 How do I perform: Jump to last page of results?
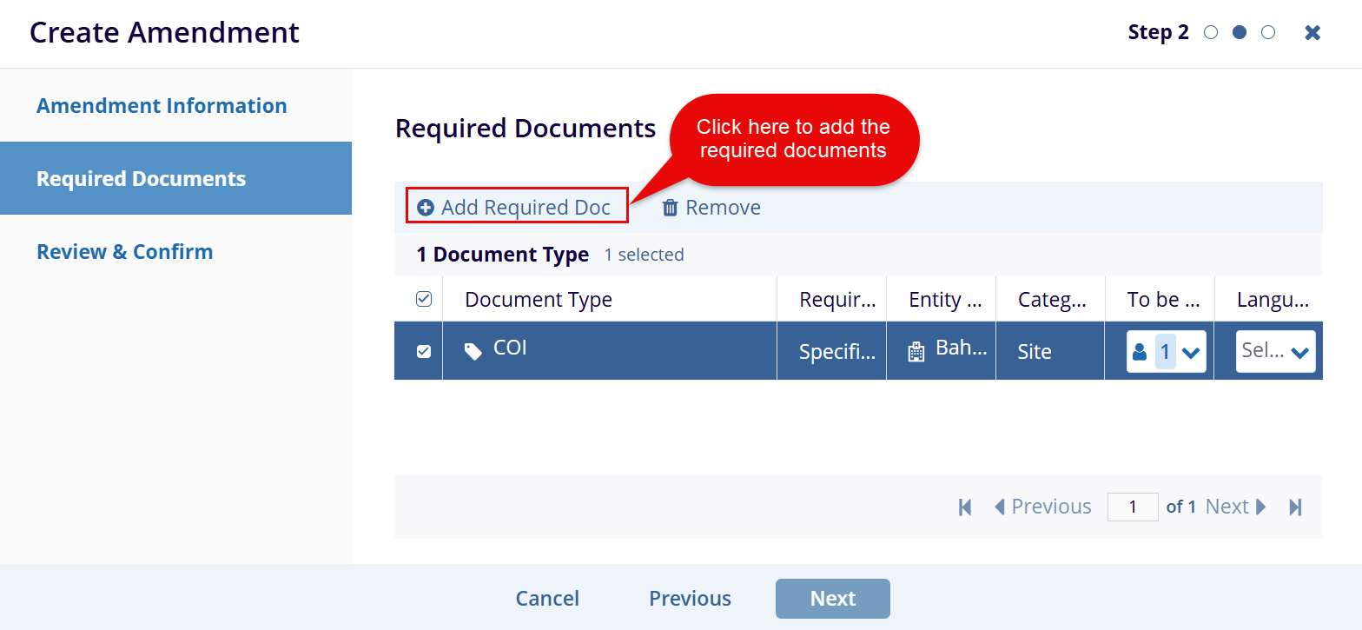click(1295, 507)
